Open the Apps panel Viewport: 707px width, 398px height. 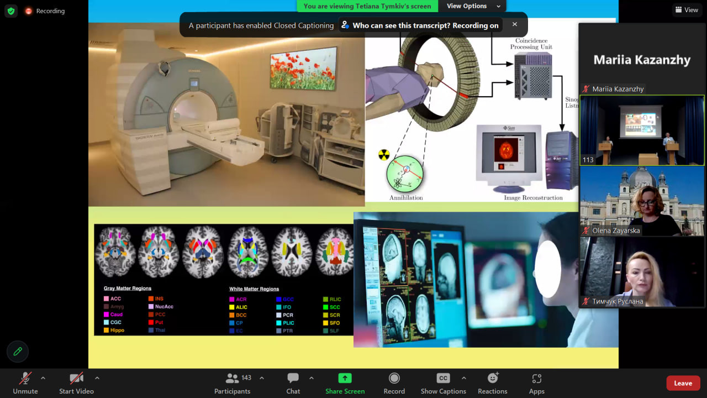[537, 383]
